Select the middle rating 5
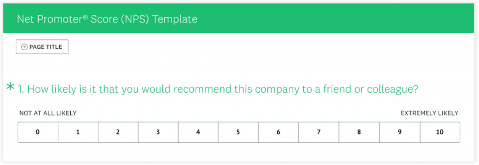Viewport: 479px width, 165px height. click(238, 132)
